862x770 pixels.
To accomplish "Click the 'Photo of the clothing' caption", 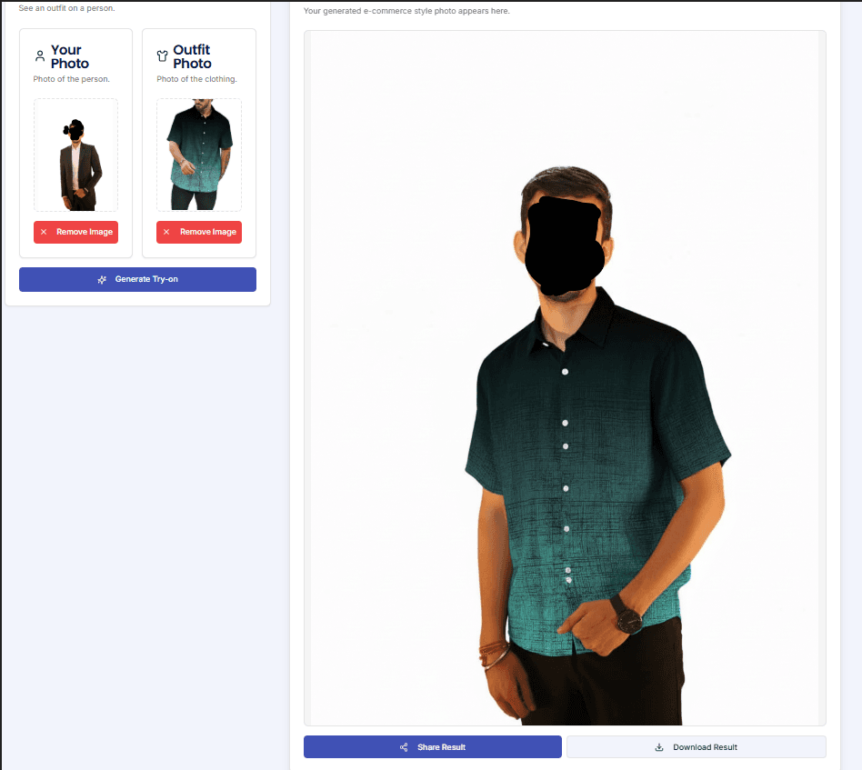I will [198, 79].
